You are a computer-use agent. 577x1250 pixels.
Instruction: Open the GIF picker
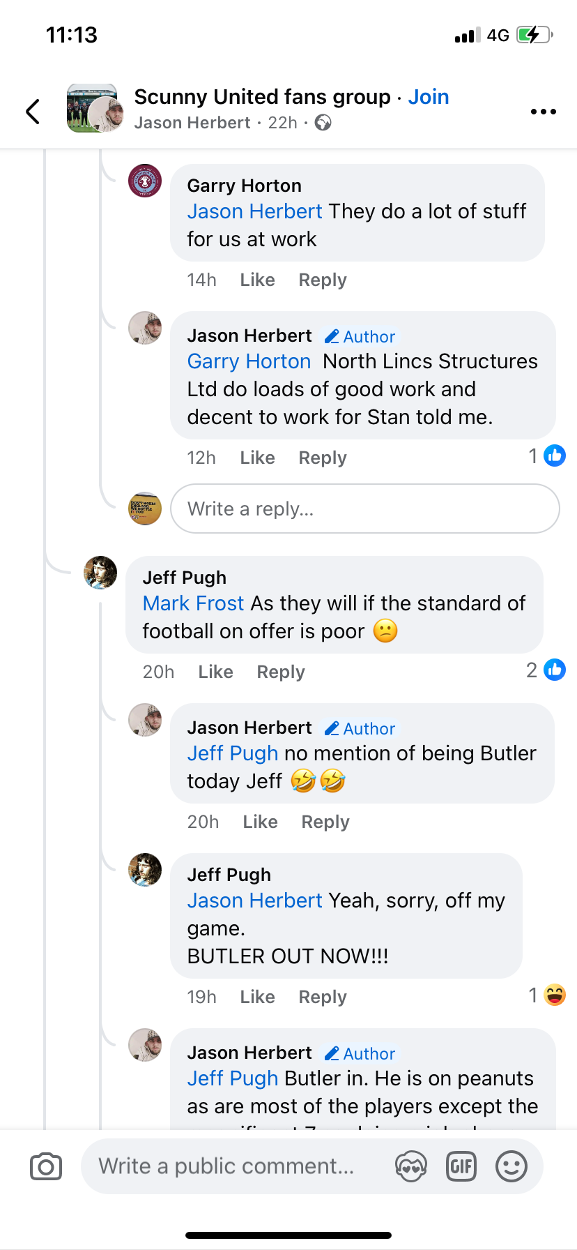pos(461,1166)
